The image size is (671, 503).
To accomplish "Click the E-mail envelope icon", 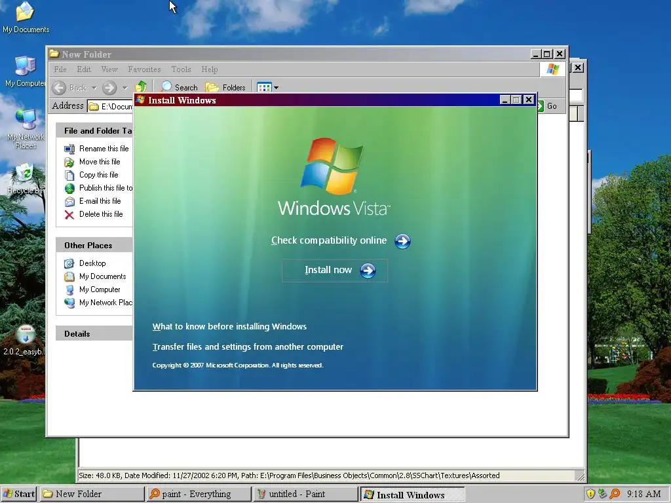I will (69, 202).
